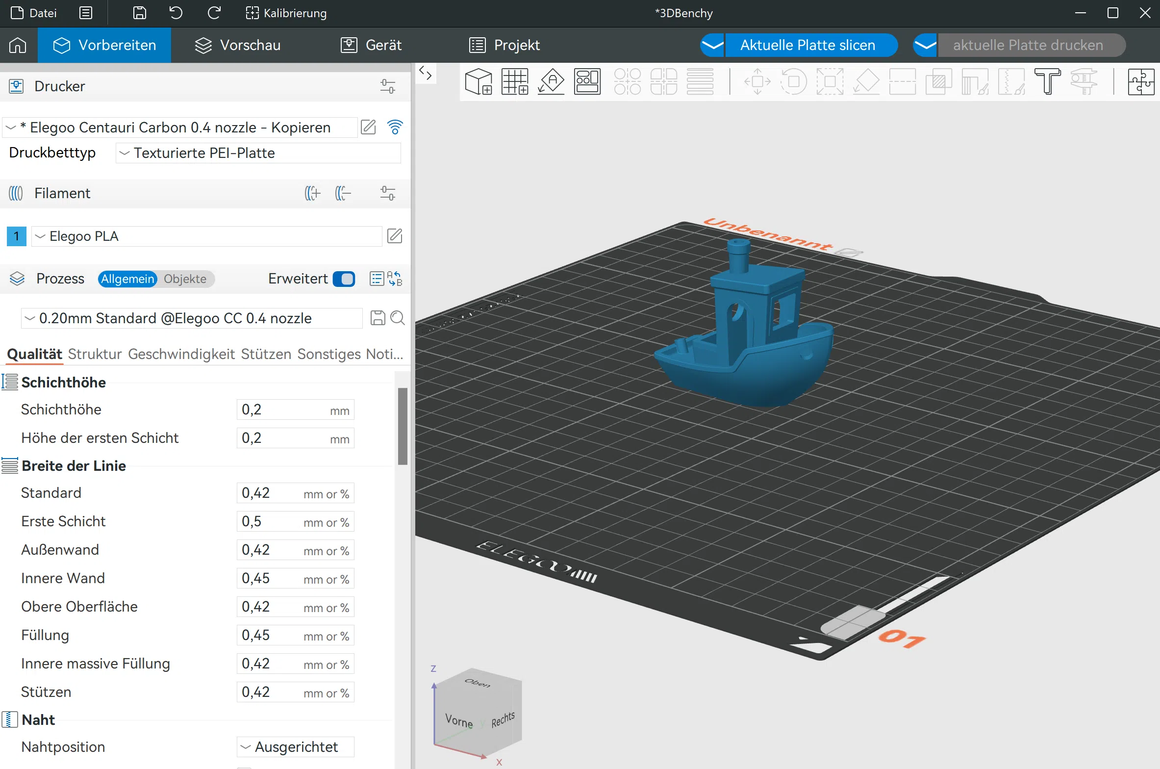Toggle the Erweitert advanced mode switch
Viewport: 1160px width, 769px height.
(x=344, y=279)
